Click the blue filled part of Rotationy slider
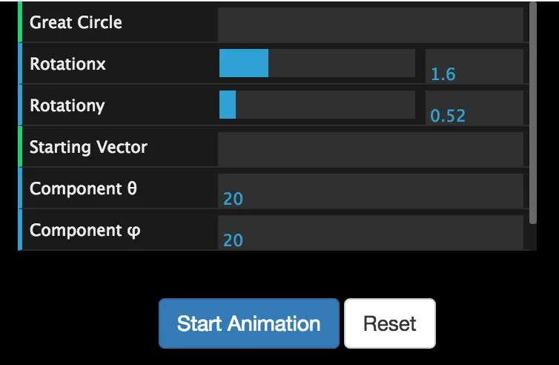This screenshot has width=559, height=365. 228,105
